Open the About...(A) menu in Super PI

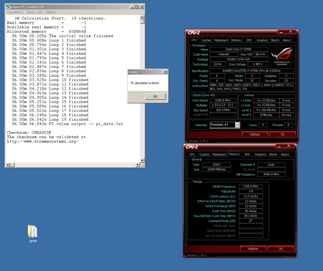34,12
